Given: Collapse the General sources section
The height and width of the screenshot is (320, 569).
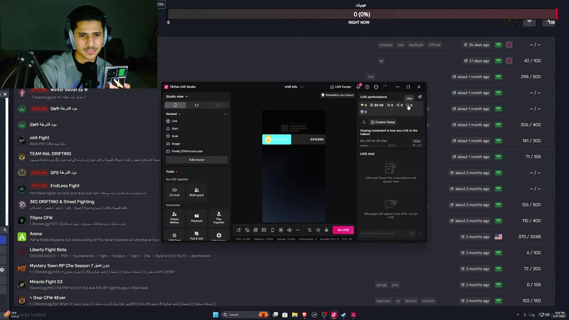Looking at the screenshot, I should point(173,114).
